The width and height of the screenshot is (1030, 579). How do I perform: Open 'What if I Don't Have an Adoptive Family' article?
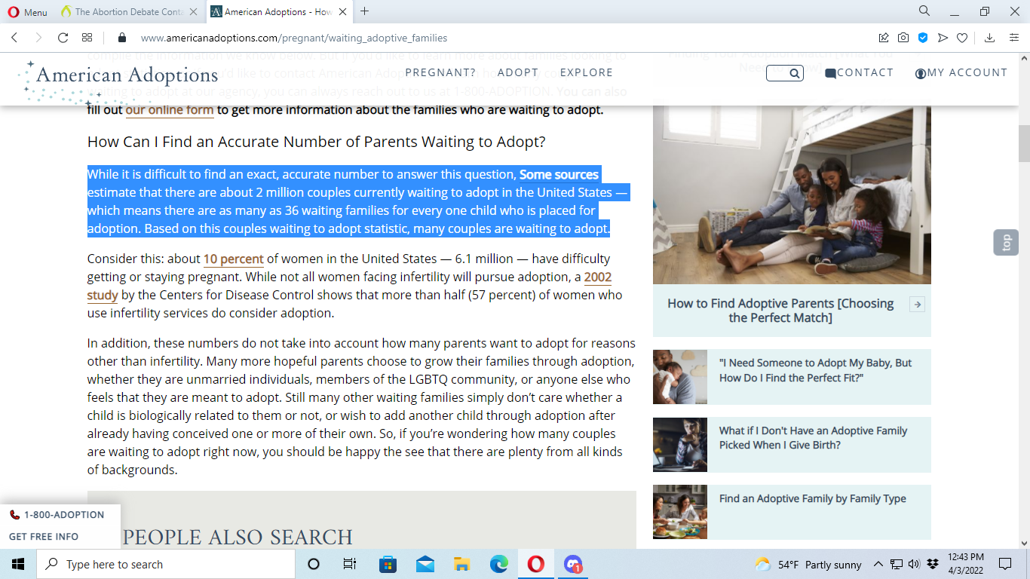[814, 437]
